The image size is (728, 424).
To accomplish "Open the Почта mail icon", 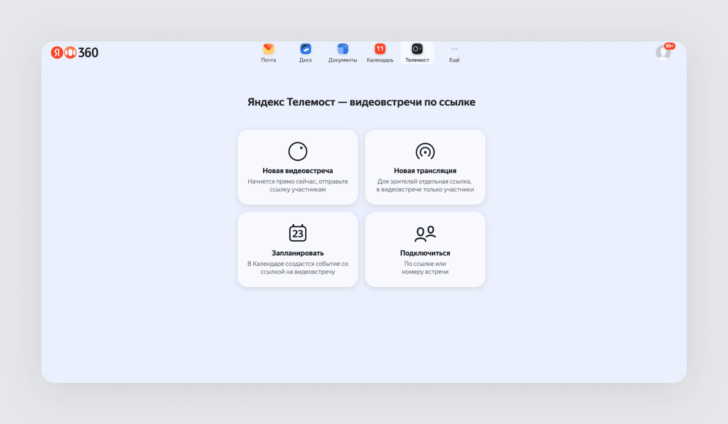I will [268, 49].
